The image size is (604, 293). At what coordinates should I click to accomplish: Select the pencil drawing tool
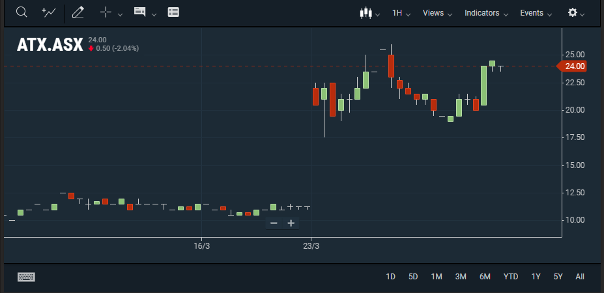click(78, 12)
